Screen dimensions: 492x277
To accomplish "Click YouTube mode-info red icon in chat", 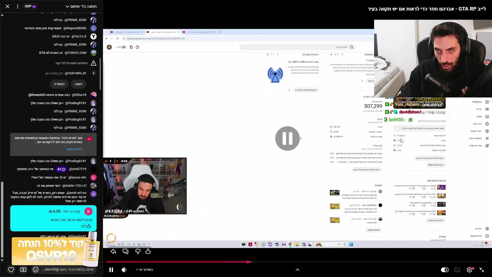I will (x=89, y=139).
